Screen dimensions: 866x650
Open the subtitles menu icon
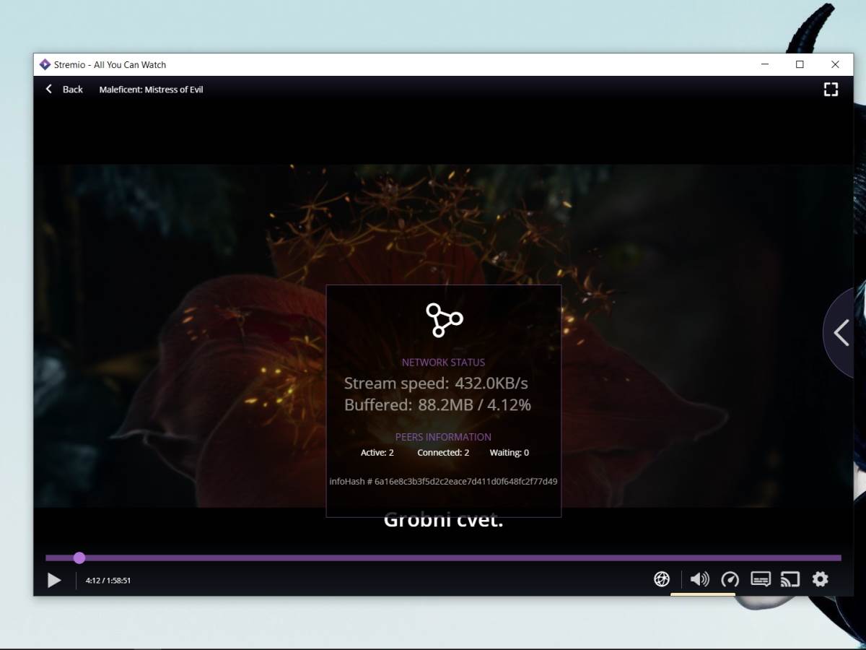click(761, 579)
